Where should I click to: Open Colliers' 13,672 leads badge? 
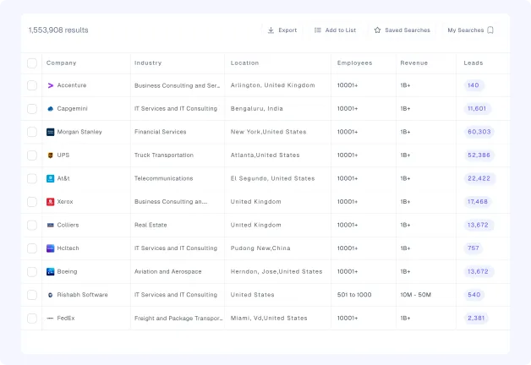[x=478, y=225]
